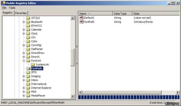Click the (value not set) data cell
Image resolution: width=181 pixels, height=106 pixels.
tap(142, 18)
